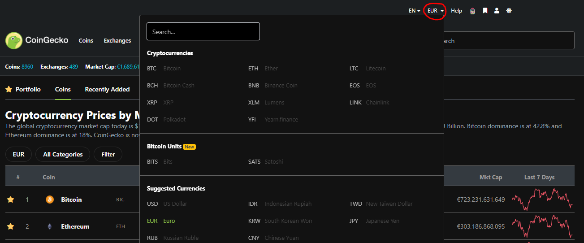Select ETH Ether currency option
The height and width of the screenshot is (243, 584).
point(263,69)
